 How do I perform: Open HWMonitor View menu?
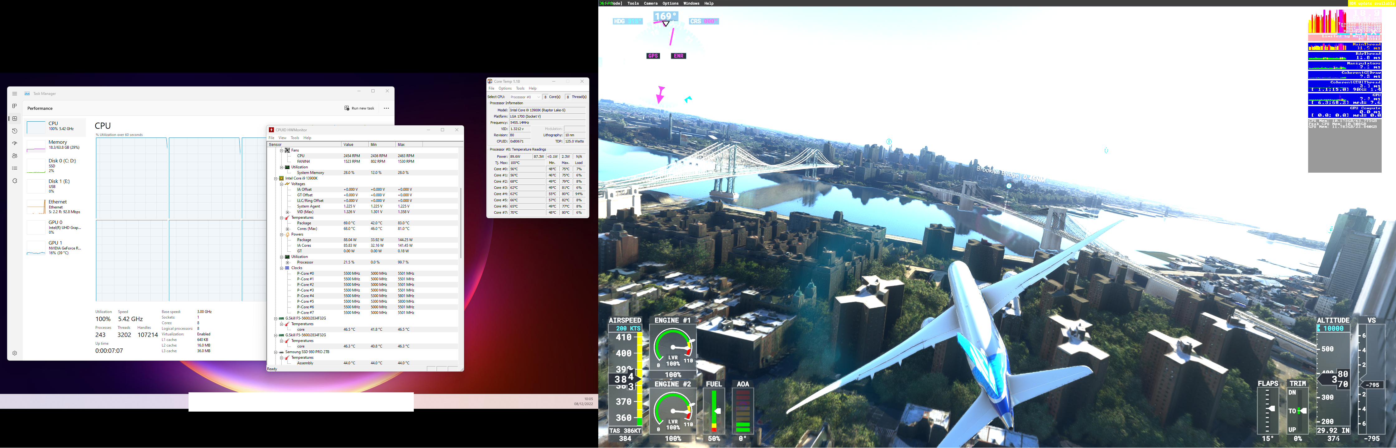282,138
